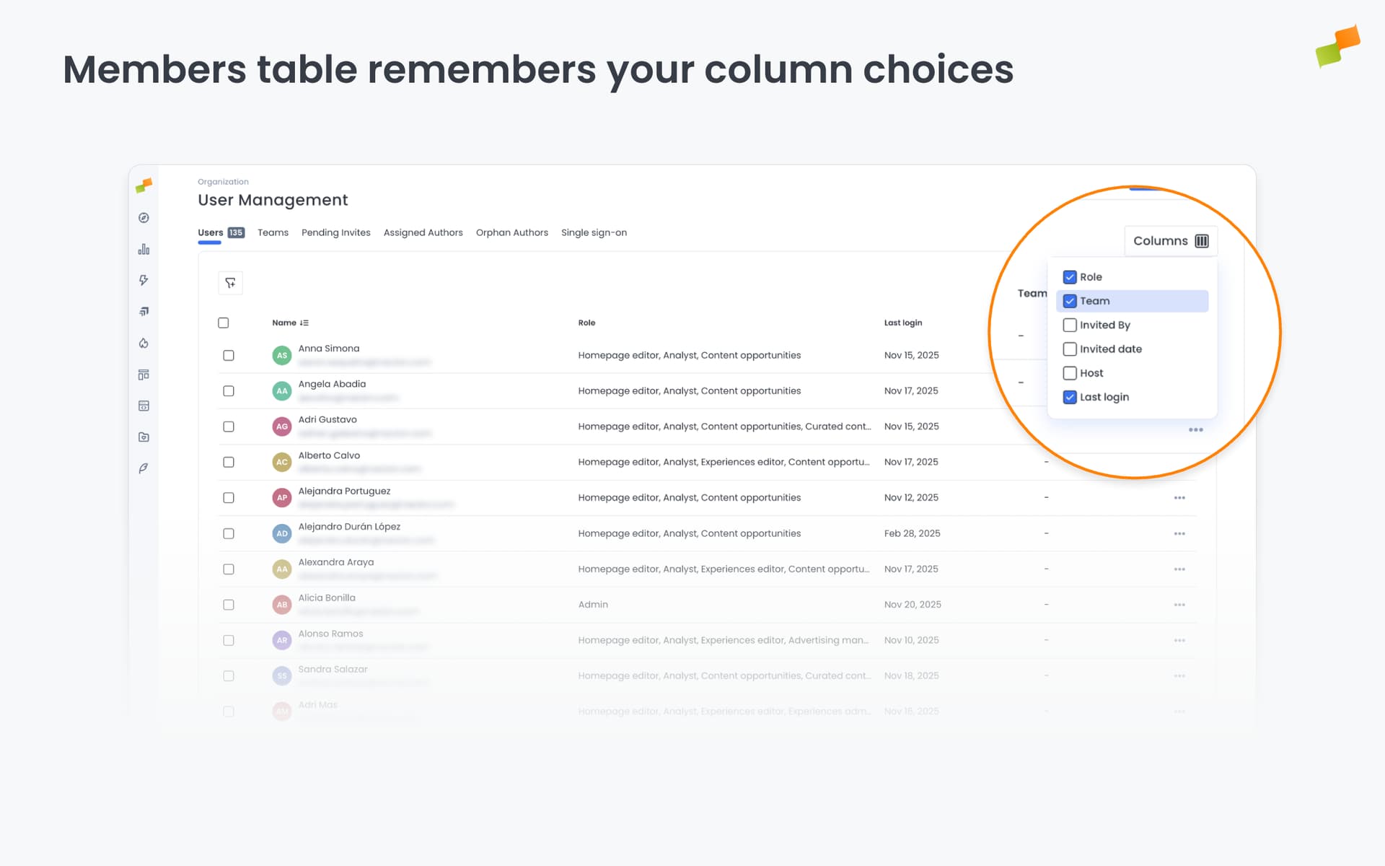Check the Host column option
Viewport: 1385px width, 866px height.
(1070, 373)
